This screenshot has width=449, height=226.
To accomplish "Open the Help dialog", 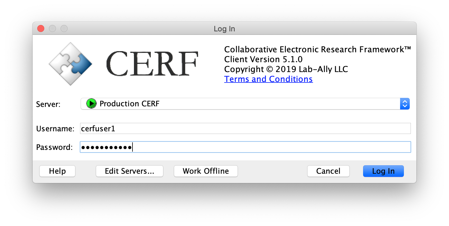I will [x=57, y=171].
